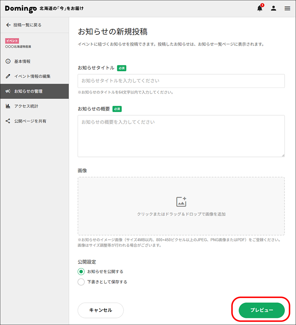Click the megaphone icon beside お知らせの管理
The image size is (296, 325).
[8, 91]
